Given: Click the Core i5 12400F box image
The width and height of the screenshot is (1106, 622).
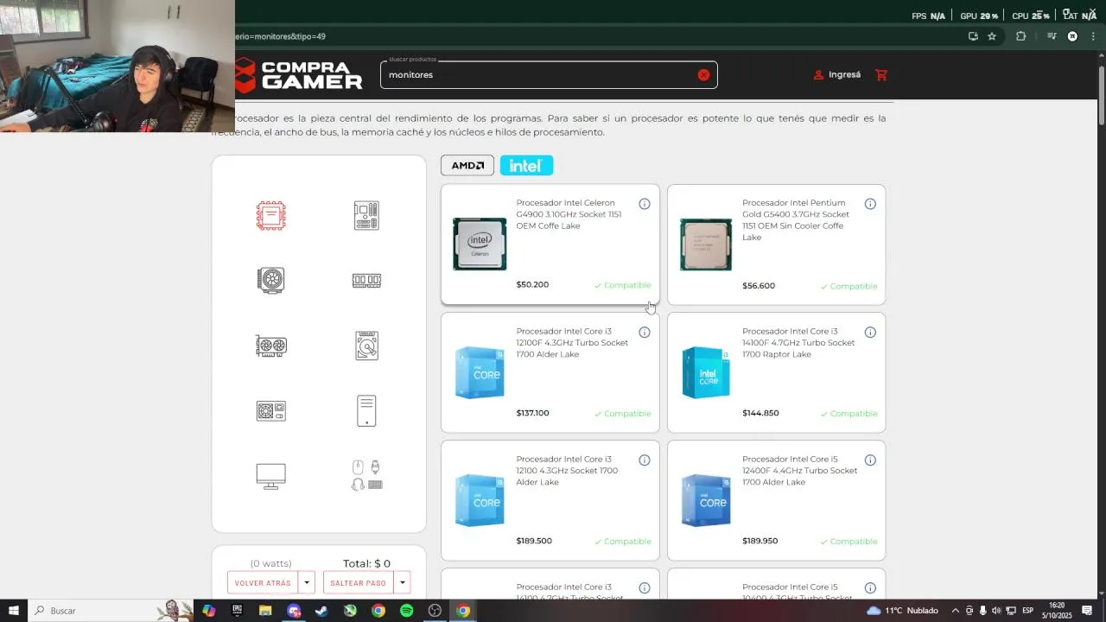Looking at the screenshot, I should tap(706, 500).
